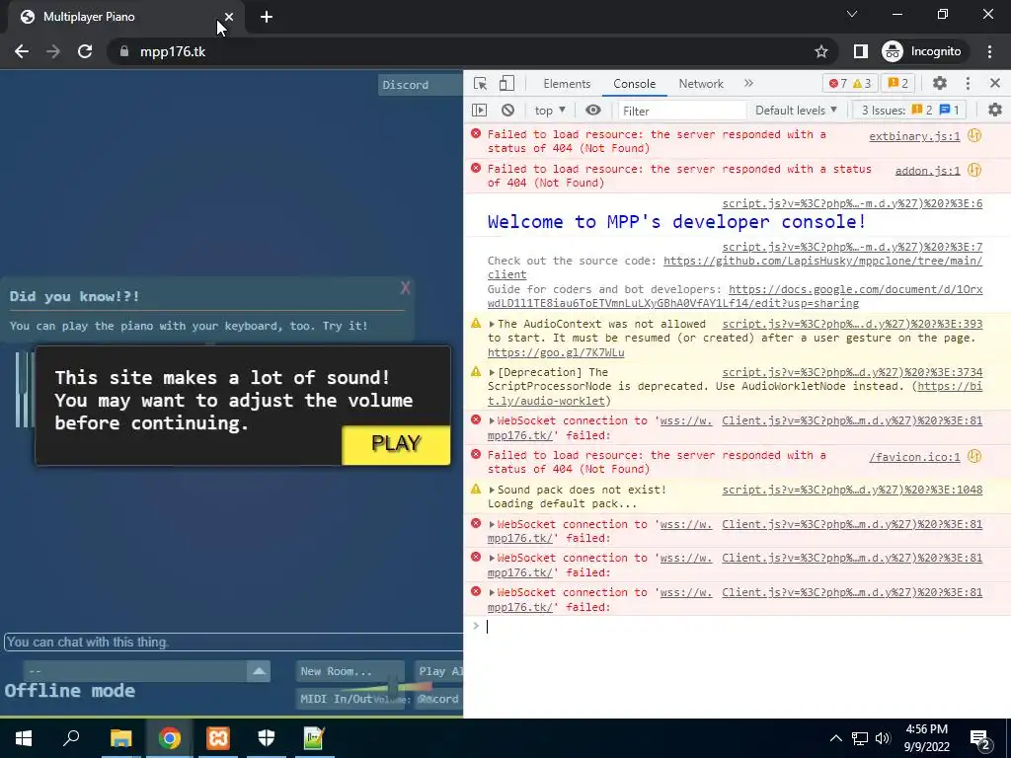
Task: Open Windows Security shield taskbar icon
Action: [267, 738]
